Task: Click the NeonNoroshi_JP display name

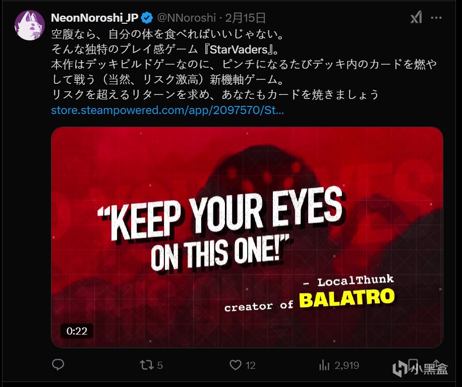Action: (95, 18)
